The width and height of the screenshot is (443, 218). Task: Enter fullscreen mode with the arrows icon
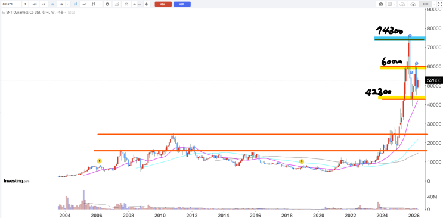click(440, 4)
